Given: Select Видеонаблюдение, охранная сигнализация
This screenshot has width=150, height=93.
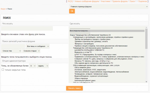Looking at the screenshot, I should 91,76.
